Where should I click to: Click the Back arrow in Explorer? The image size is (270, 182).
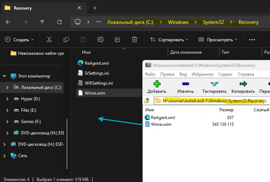[8, 22]
